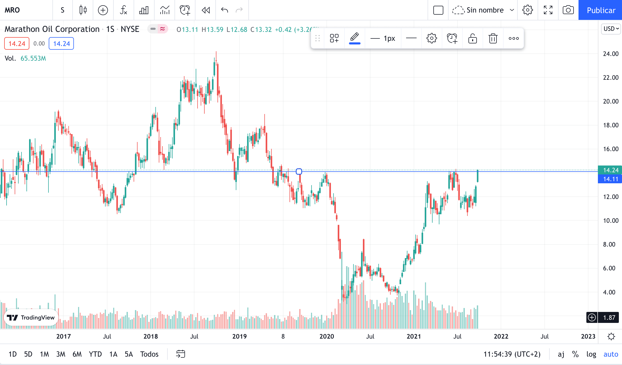Image resolution: width=622 pixels, height=365 pixels.
Task: Click the grey dash market status indicator
Action: [x=153, y=29]
